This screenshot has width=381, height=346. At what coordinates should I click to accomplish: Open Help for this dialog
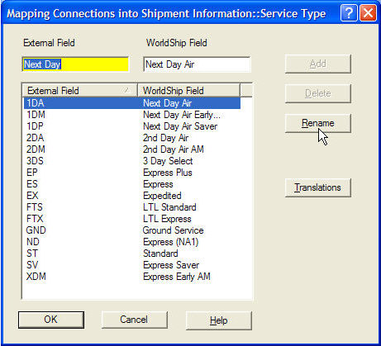click(x=219, y=320)
